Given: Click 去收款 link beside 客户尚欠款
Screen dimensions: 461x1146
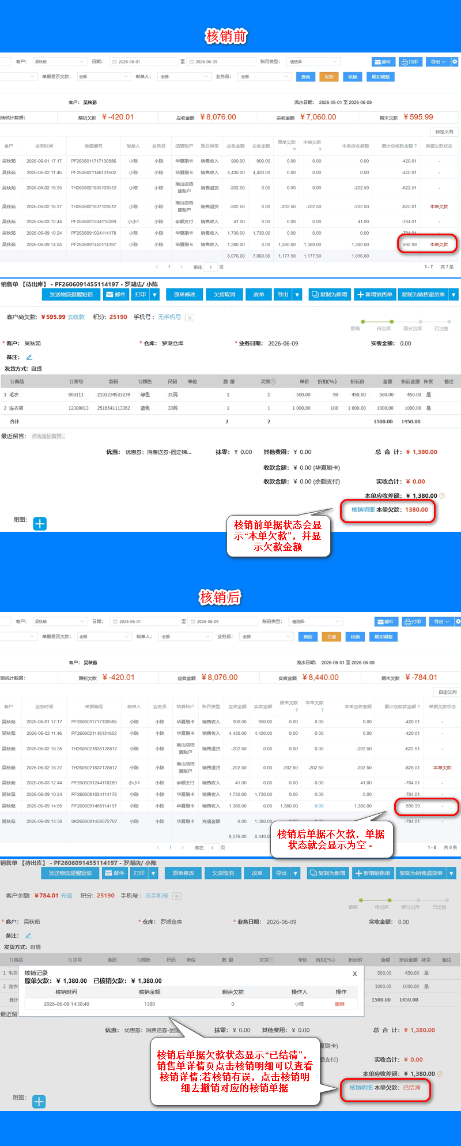Looking at the screenshot, I should pos(76,317).
